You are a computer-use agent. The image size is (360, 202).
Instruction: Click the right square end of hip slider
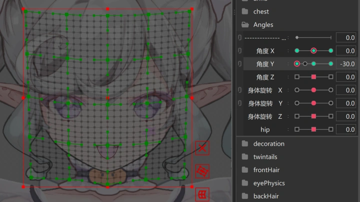(x=330, y=129)
